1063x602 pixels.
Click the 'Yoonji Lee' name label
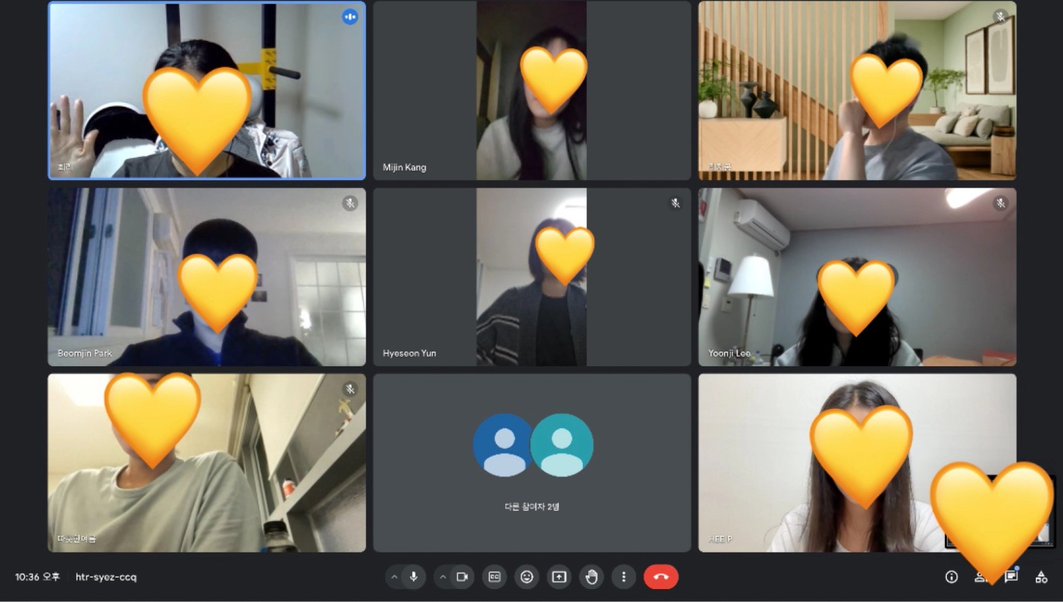pos(729,353)
